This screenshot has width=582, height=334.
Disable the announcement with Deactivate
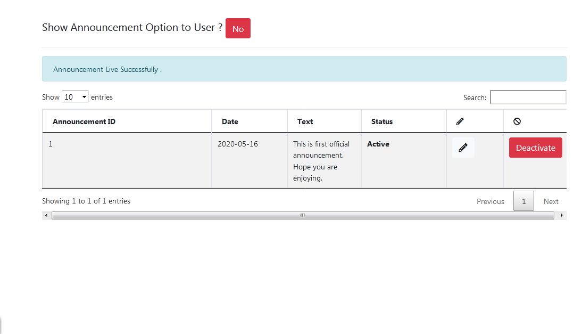(535, 148)
